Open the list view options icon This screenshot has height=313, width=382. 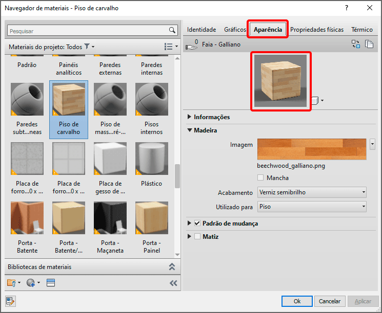point(168,47)
